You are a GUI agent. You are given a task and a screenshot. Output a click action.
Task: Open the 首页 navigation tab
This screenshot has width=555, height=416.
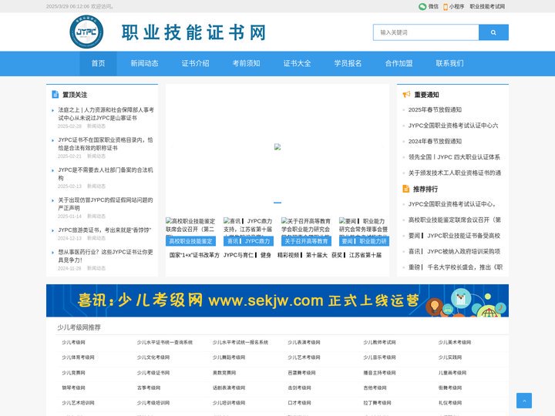(x=98, y=63)
